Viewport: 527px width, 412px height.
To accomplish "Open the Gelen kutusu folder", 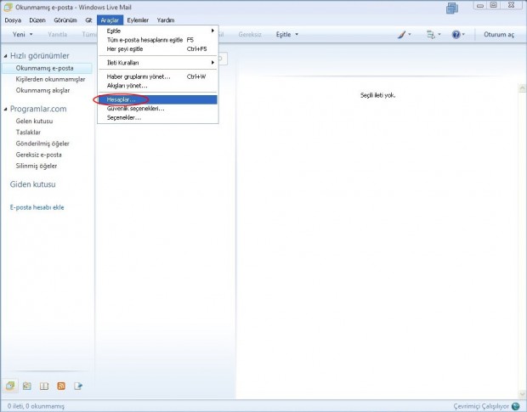I will [x=34, y=121].
